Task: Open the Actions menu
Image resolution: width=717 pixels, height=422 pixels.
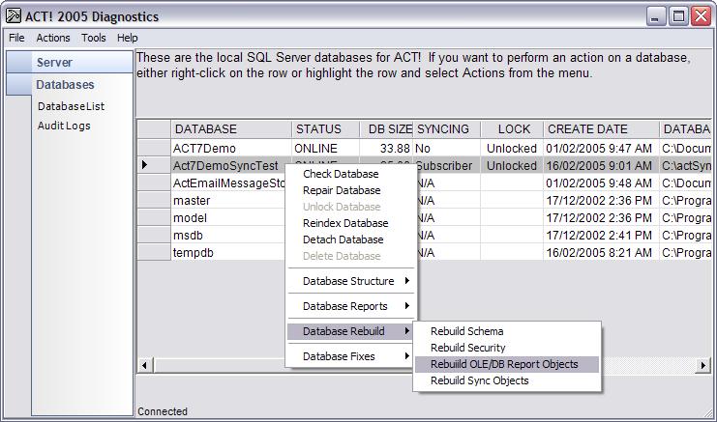Action: 53,38
